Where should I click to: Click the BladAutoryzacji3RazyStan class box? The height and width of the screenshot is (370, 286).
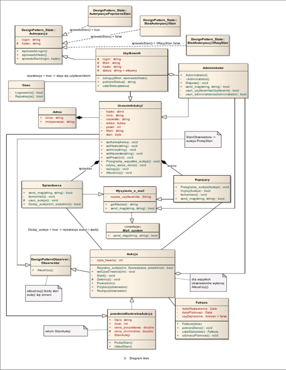coord(208,41)
